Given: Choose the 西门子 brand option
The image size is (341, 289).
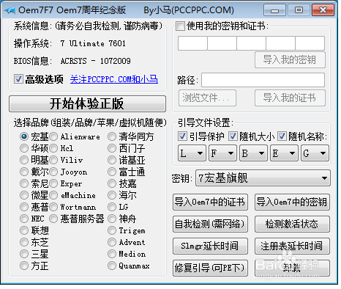Looking at the screenshot, I should [x=112, y=148].
